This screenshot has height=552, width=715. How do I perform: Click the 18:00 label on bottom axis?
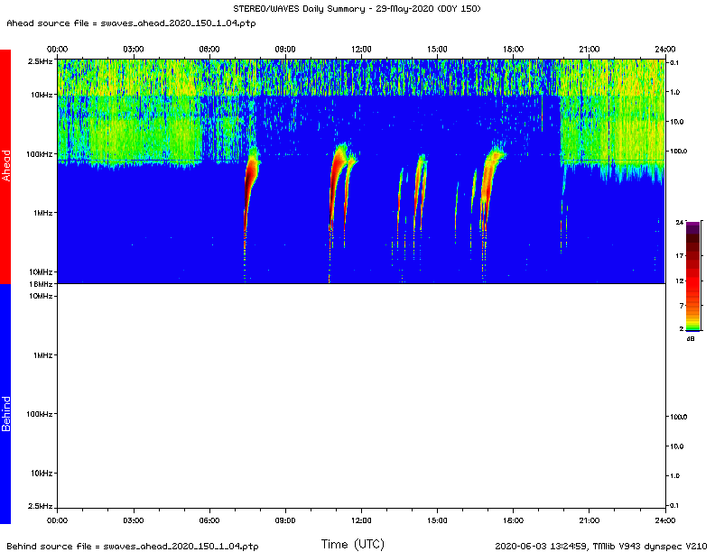point(513,520)
